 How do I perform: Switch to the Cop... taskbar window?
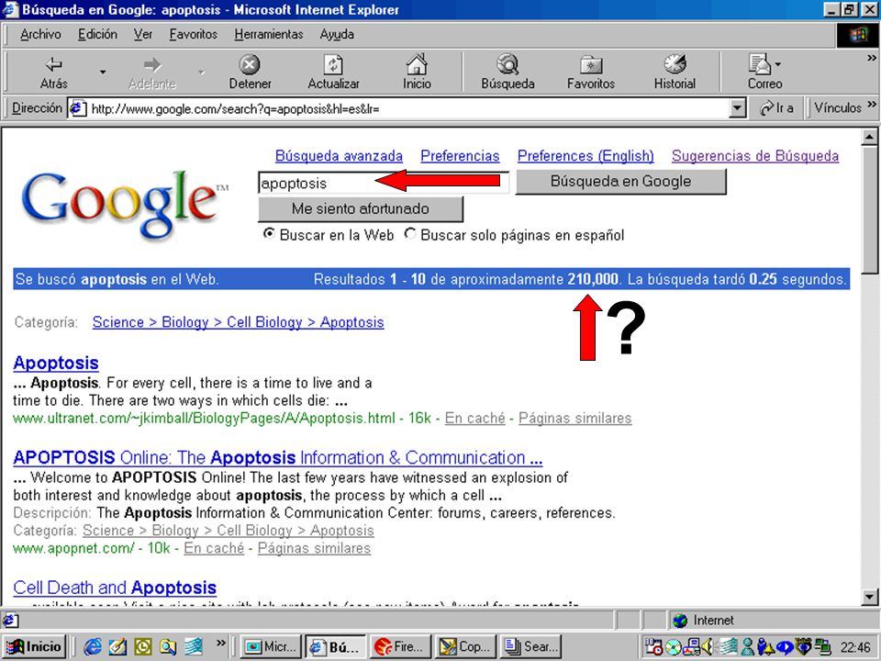[x=466, y=646]
